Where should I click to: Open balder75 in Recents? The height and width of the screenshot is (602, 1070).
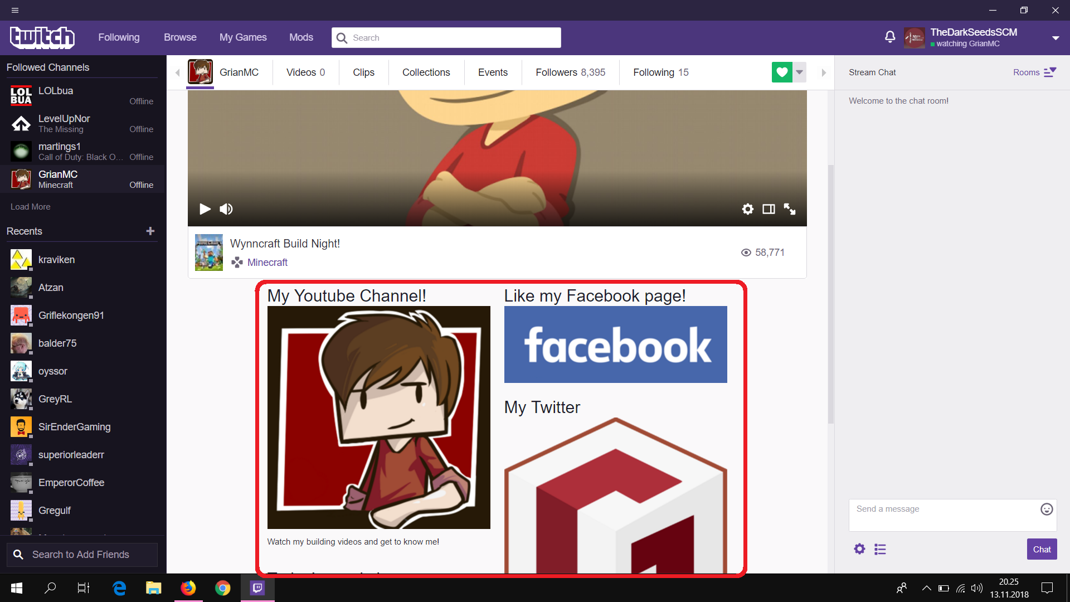[83, 343]
